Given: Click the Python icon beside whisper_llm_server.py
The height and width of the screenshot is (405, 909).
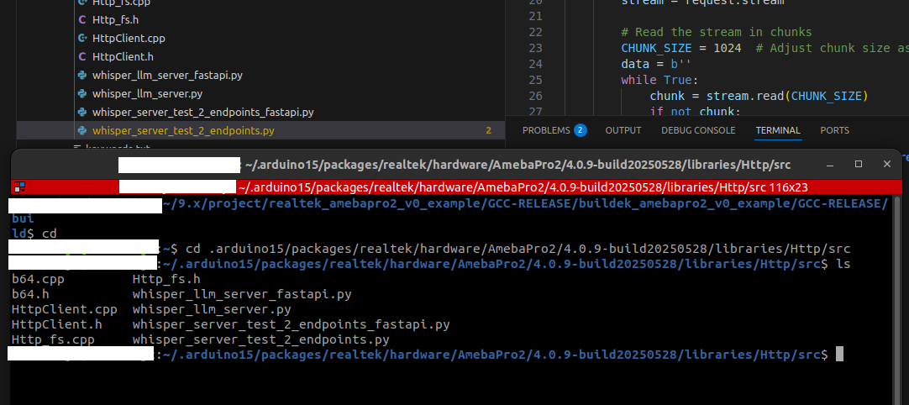Looking at the screenshot, I should point(81,93).
